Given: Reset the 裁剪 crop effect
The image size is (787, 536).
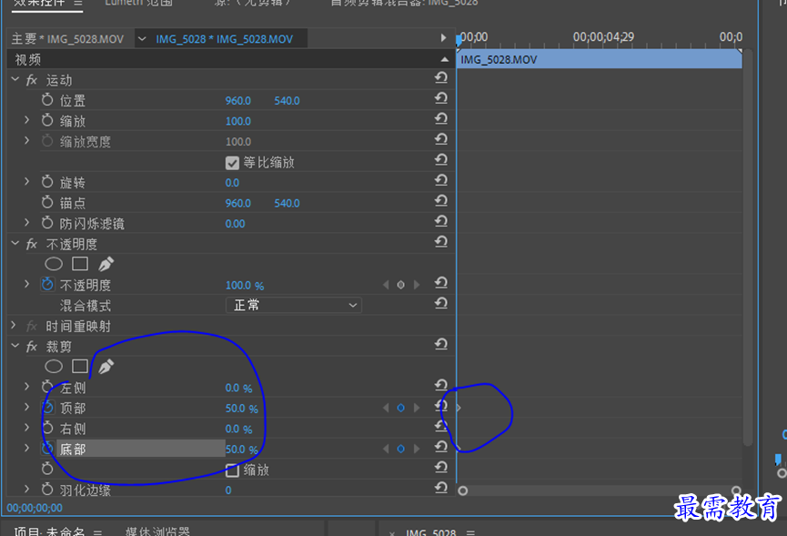Looking at the screenshot, I should click(441, 344).
